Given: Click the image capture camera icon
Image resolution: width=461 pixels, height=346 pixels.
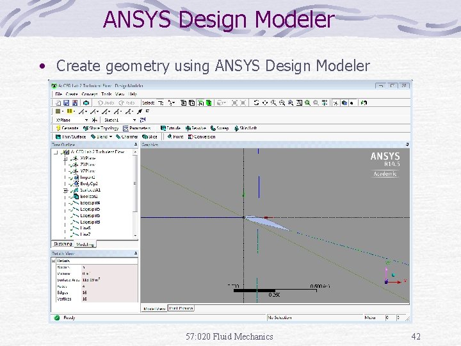Looking at the screenshot, I should coord(86,103).
